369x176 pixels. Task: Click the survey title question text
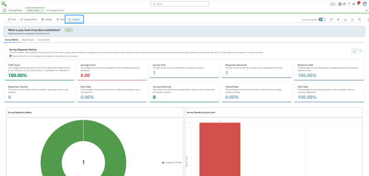pyautogui.click(x=34, y=30)
